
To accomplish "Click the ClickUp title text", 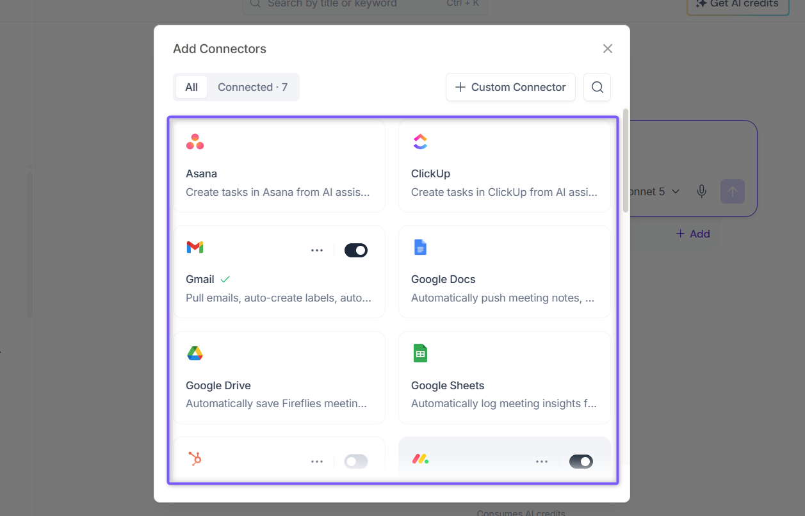I will (x=430, y=173).
